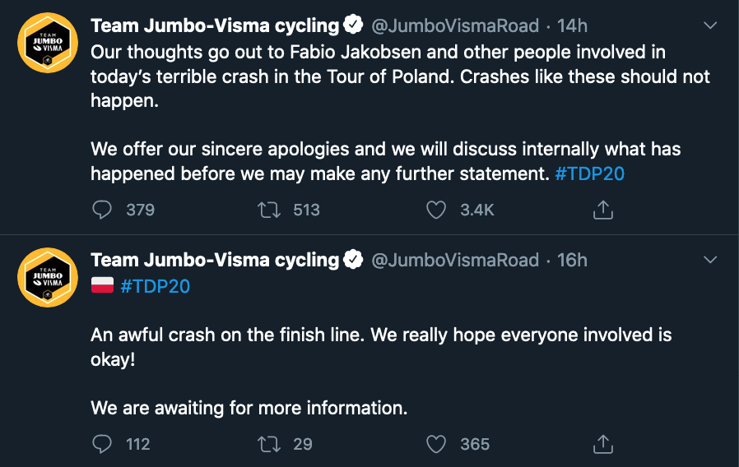This screenshot has height=467, width=739.
Task: Retweet the tweet with 29 retweets
Action: pos(269,444)
